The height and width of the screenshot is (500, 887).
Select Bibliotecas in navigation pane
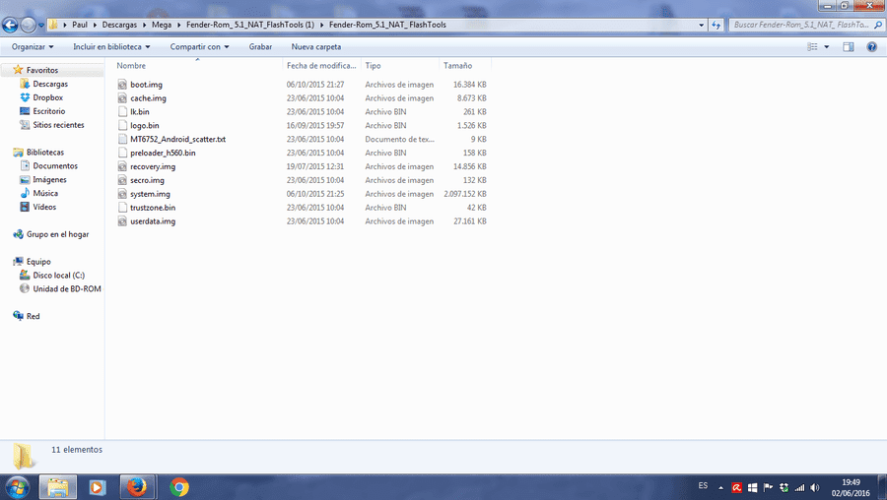click(45, 153)
